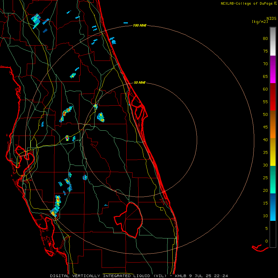Pick the gray-white top segment of the color bar
The width and height of the screenshot is (278, 278).
[273, 41]
